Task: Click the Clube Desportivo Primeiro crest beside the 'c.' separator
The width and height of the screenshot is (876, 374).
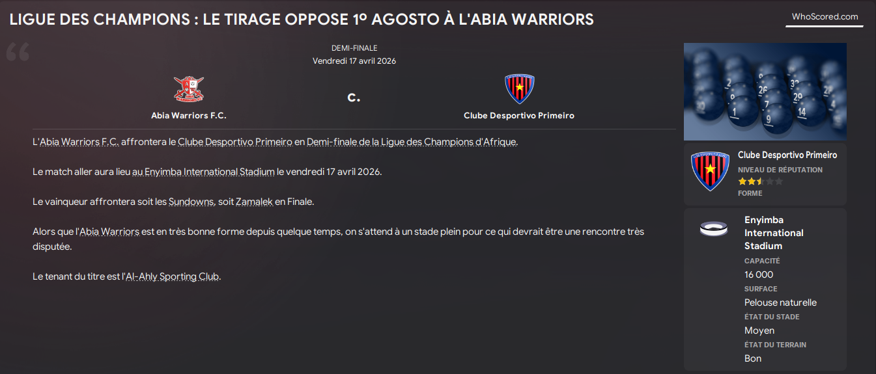Action: [519, 89]
